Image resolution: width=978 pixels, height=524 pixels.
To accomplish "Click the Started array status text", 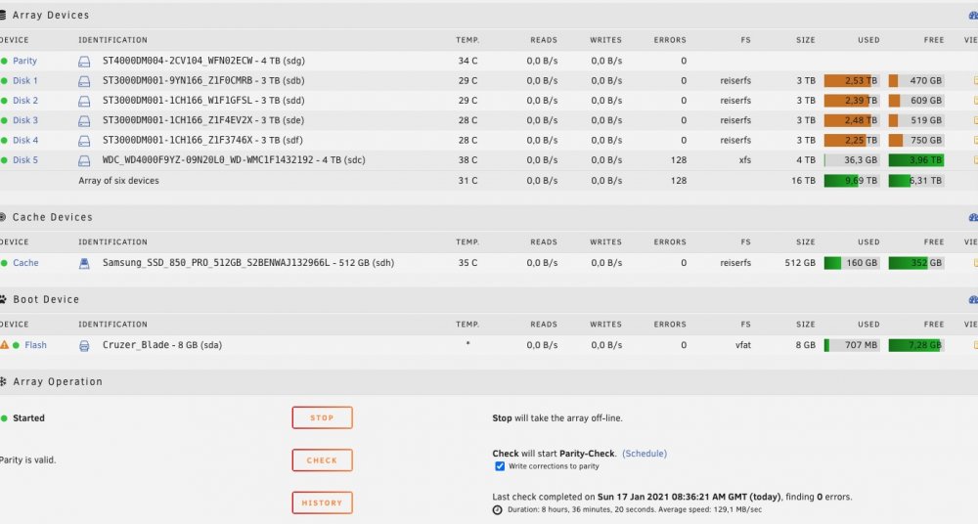I will 28,418.
